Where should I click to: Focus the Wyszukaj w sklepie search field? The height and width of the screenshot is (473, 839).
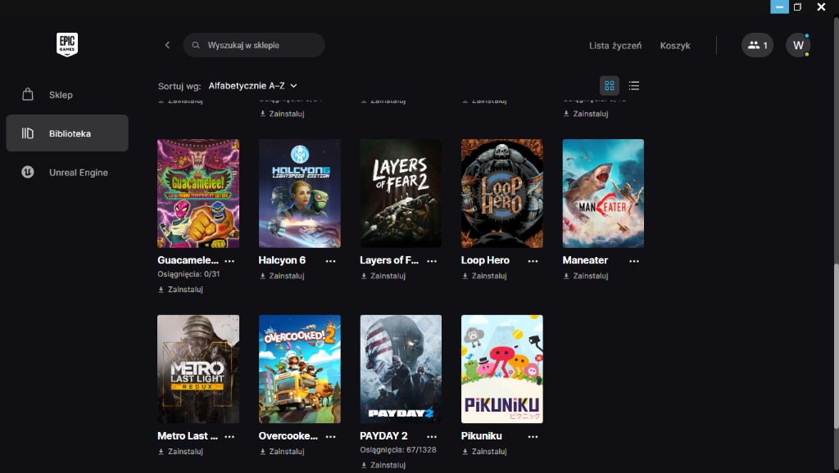pos(254,45)
